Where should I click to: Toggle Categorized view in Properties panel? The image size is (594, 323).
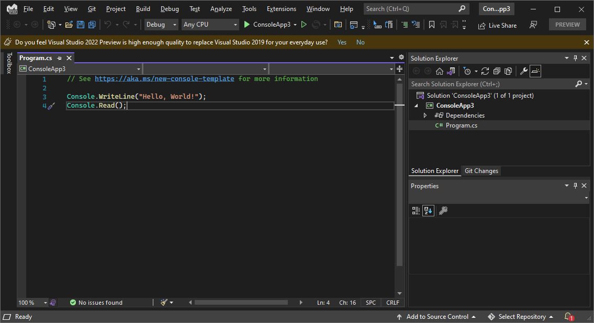click(416, 211)
